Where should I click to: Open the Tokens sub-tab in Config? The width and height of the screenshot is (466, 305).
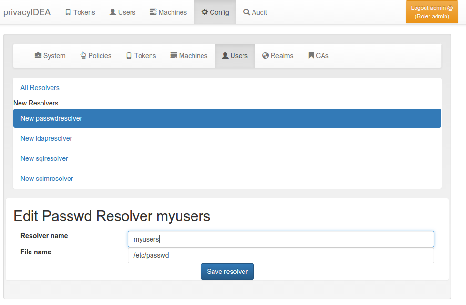[x=141, y=56]
